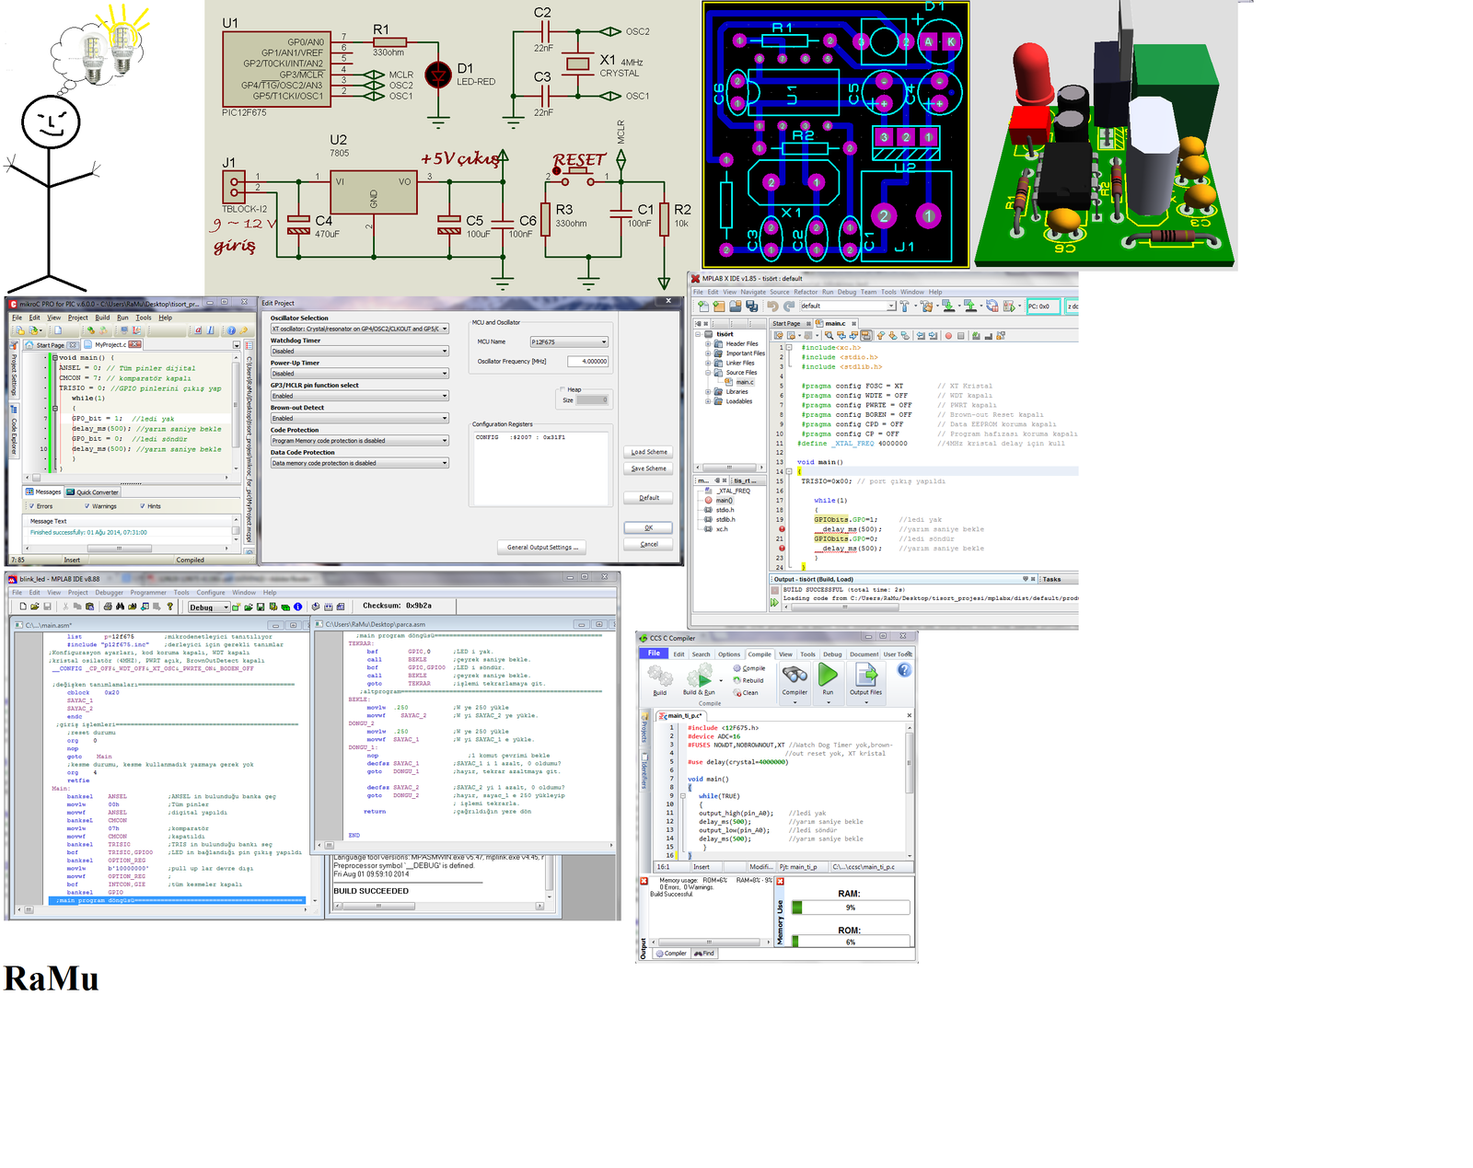Click Build & Run icon in CCS C Compiler
Image resolution: width=1473 pixels, height=1168 pixels.
(699, 677)
